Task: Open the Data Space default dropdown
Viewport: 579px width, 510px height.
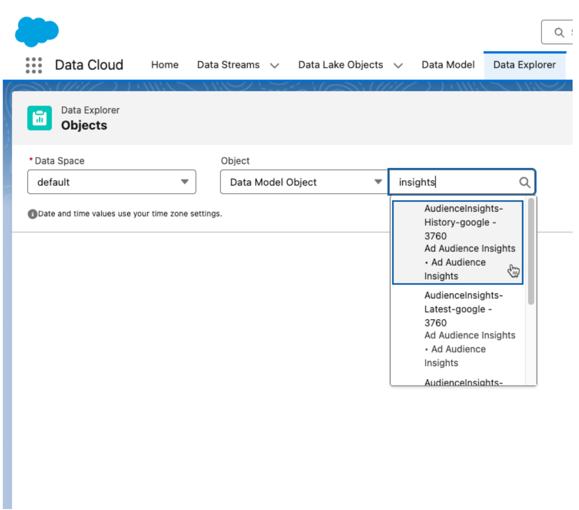Action: click(112, 182)
